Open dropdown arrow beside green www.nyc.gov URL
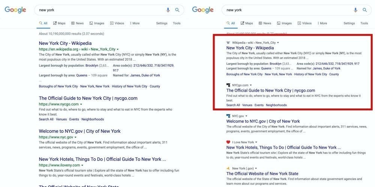Viewport: 375px width, 187px height. pos(76,137)
